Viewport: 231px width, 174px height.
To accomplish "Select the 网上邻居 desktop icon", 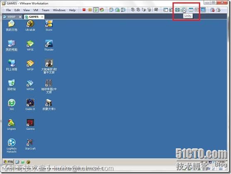I will 12,65.
